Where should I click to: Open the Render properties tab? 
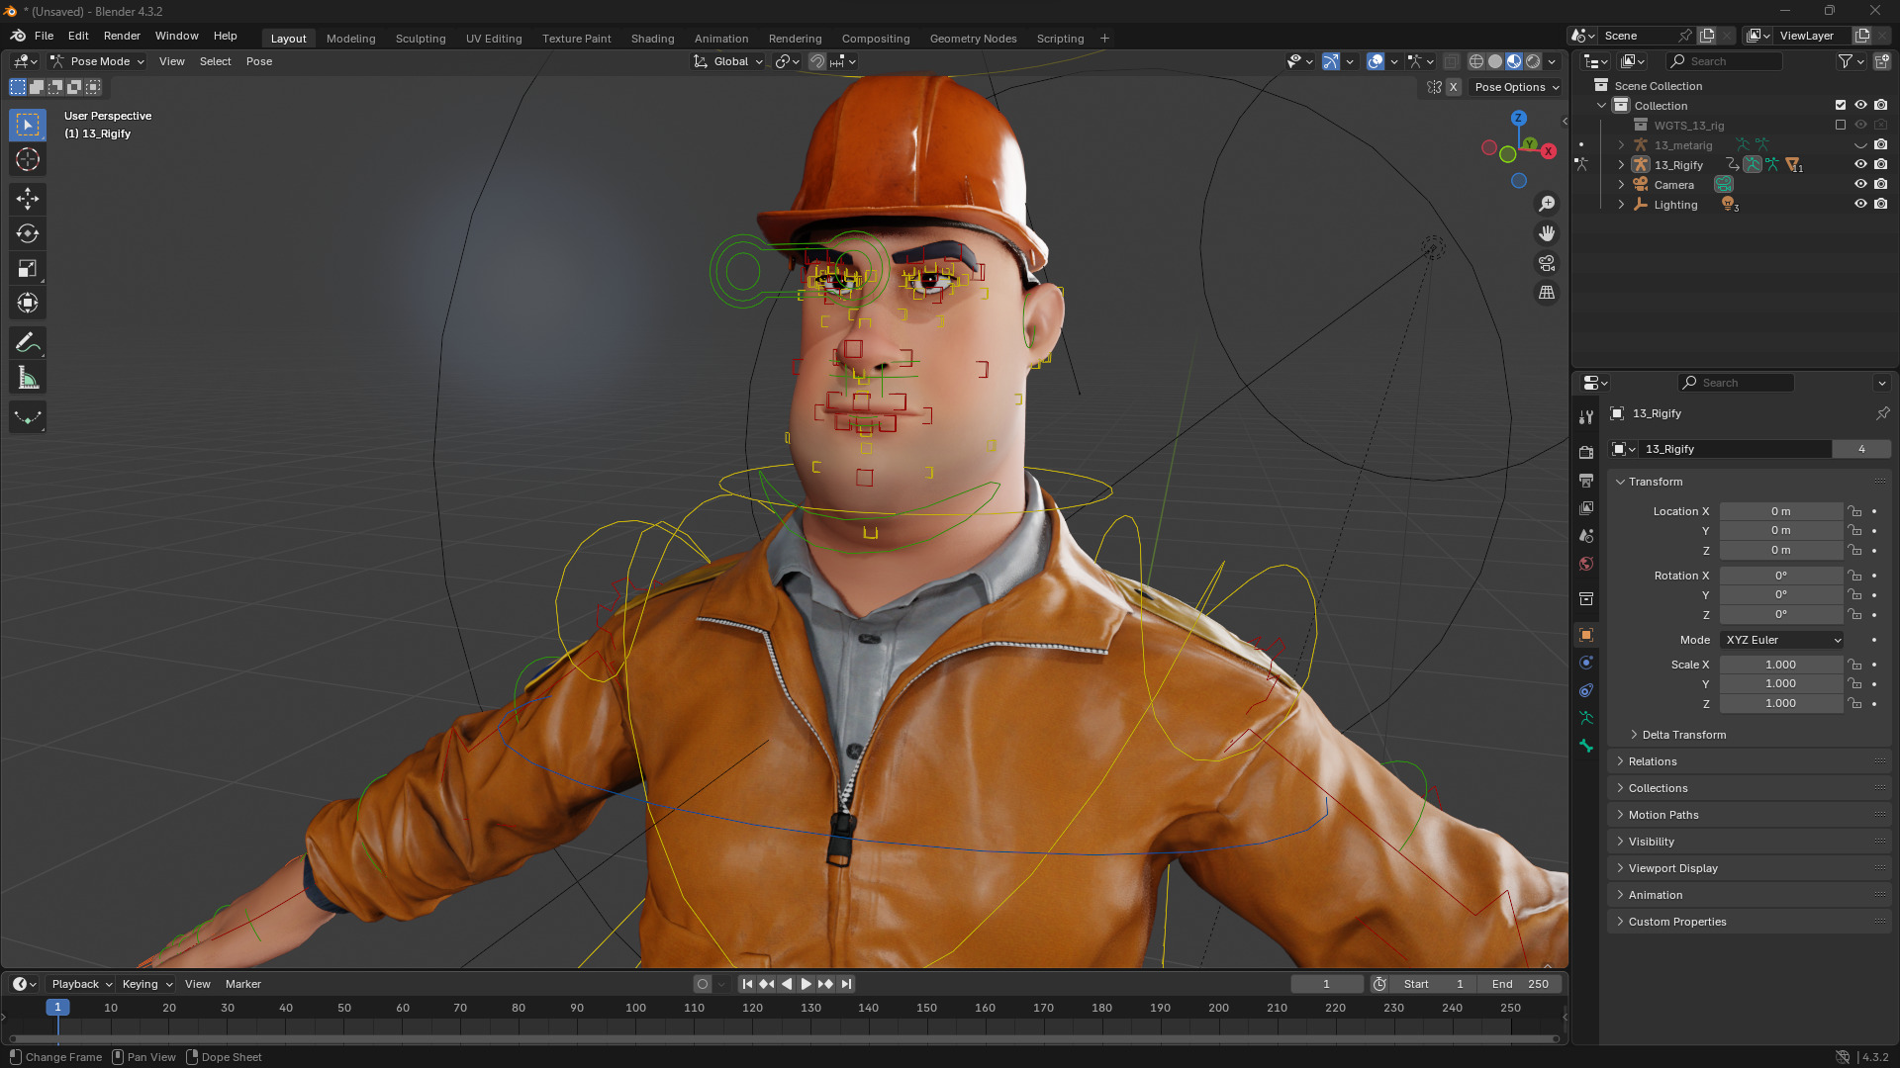coord(1586,452)
